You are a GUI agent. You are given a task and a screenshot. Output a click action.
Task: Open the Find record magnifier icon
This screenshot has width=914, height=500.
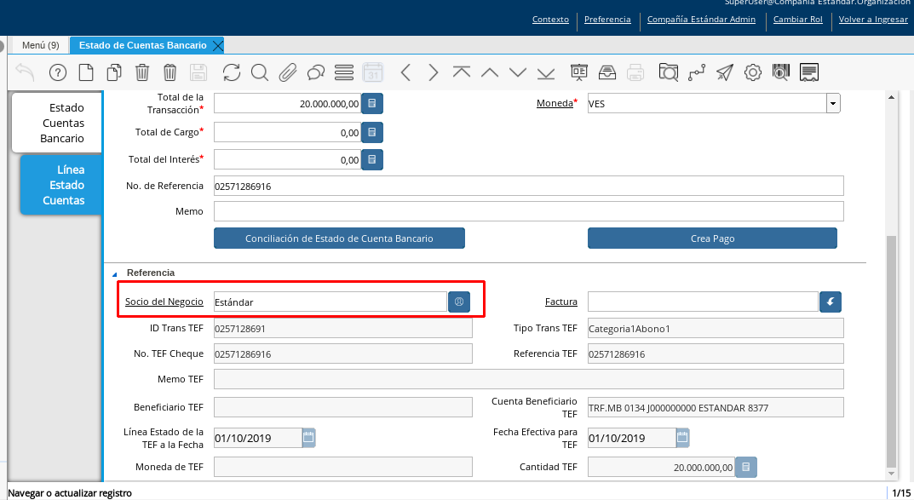tap(260, 72)
